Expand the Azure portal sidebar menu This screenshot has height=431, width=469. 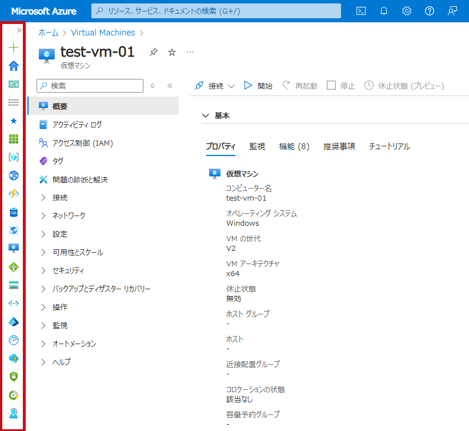19,30
